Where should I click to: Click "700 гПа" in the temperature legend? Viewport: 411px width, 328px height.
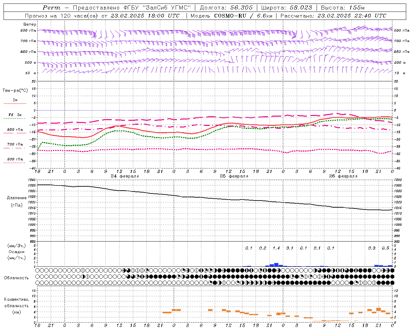(x=15, y=144)
